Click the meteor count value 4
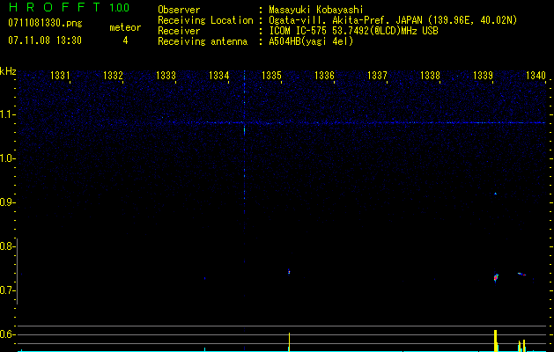The width and height of the screenshot is (554, 352). [x=125, y=40]
